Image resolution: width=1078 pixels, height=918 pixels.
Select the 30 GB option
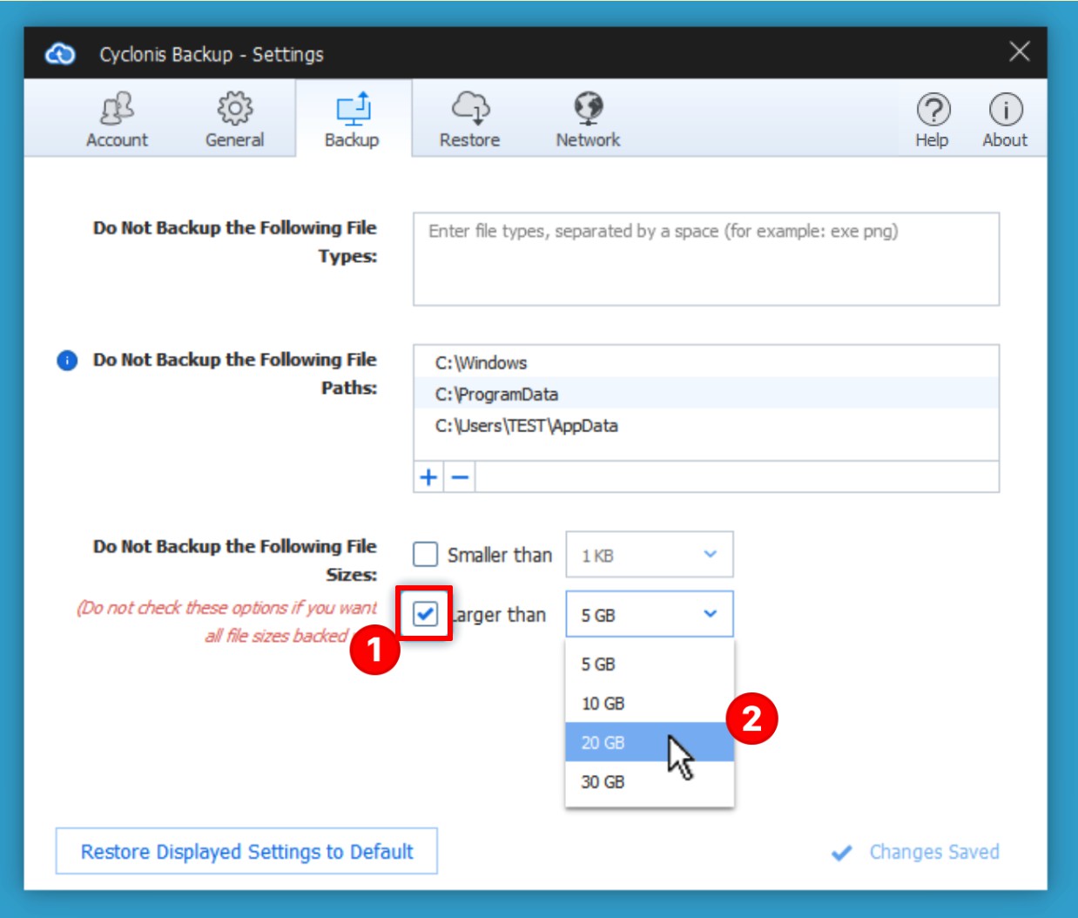603,782
